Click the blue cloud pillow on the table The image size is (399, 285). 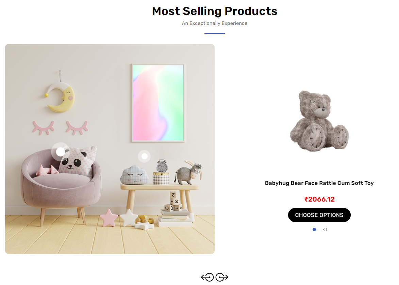[134, 175]
